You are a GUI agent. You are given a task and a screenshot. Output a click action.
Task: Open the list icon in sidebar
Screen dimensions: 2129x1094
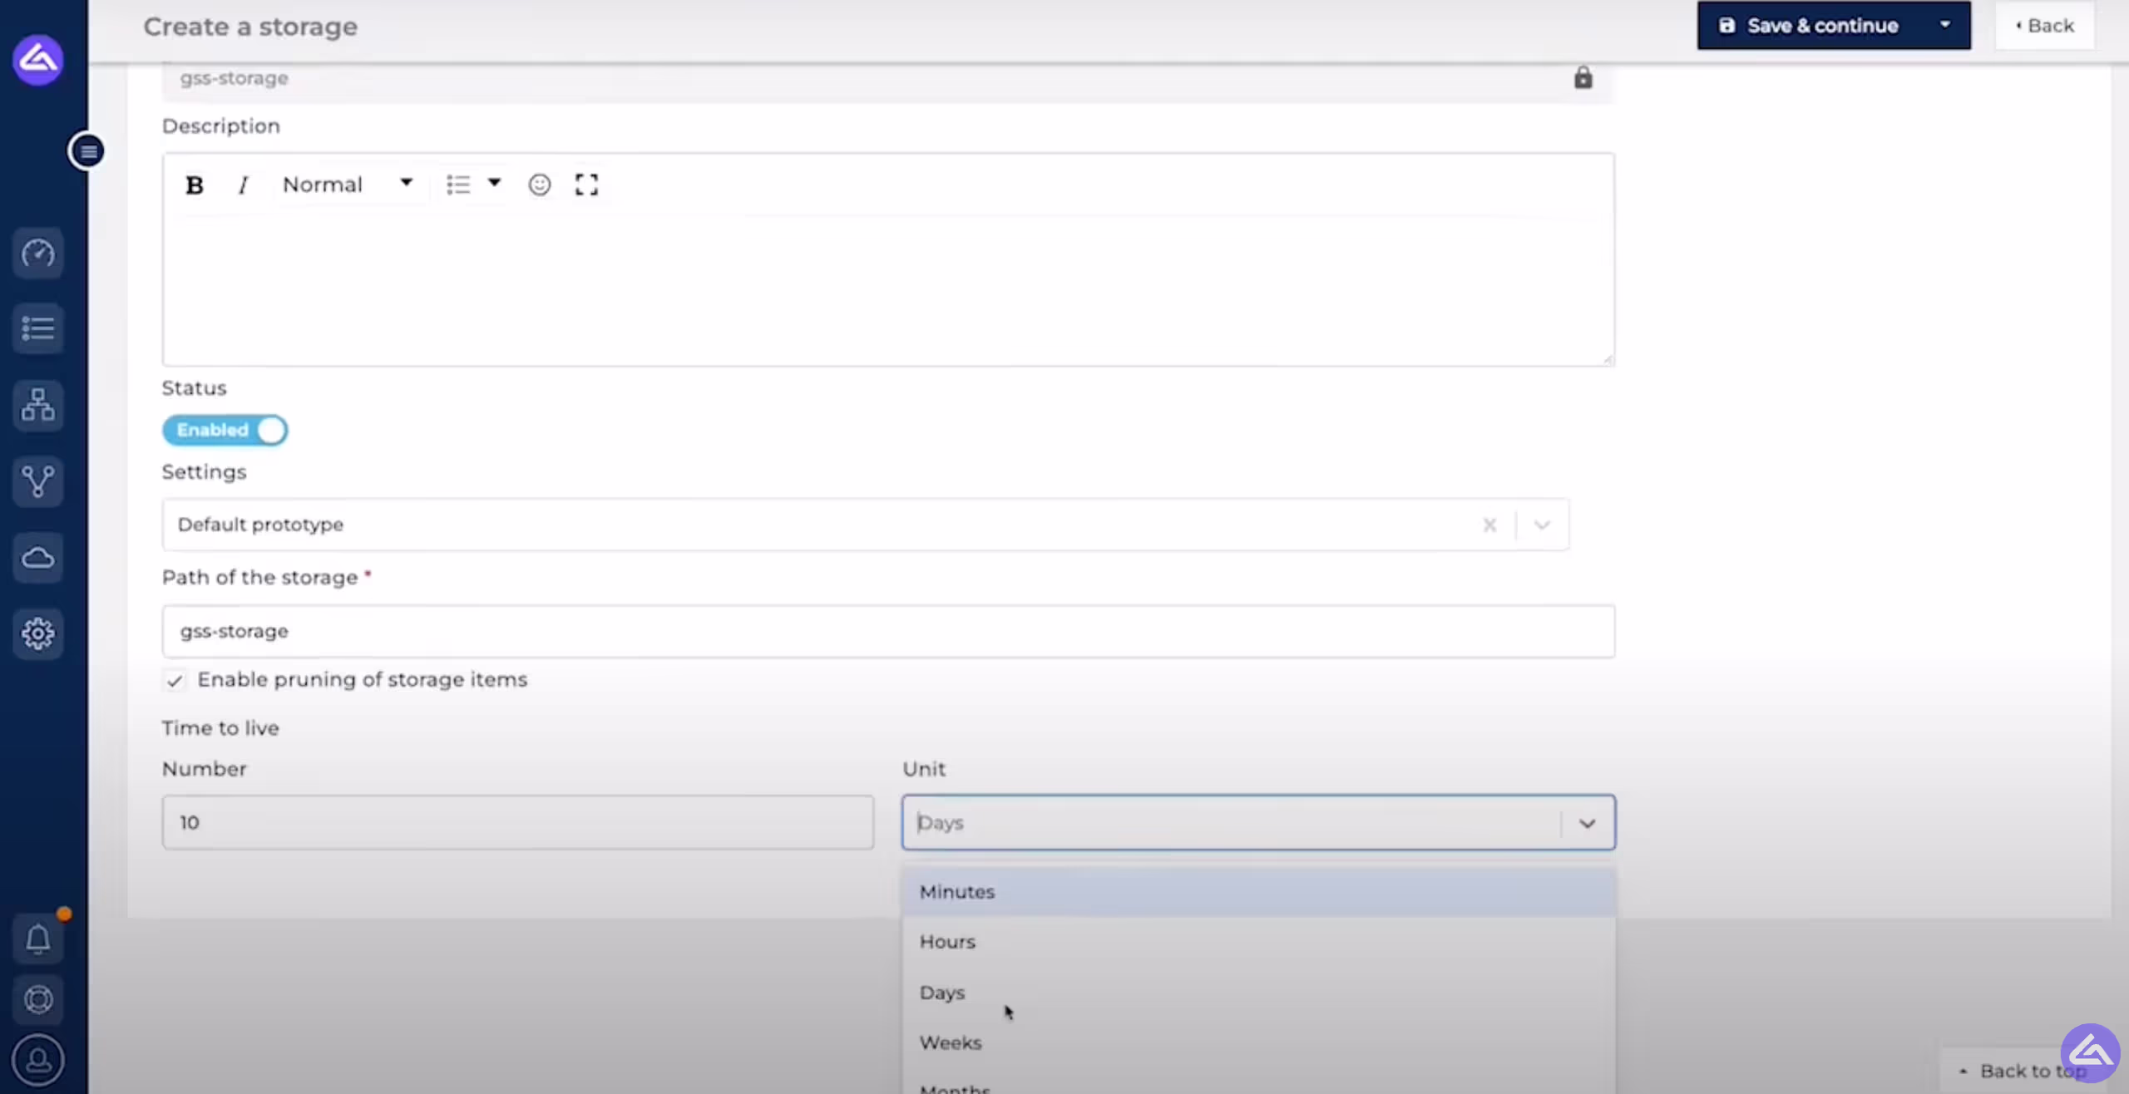38,328
